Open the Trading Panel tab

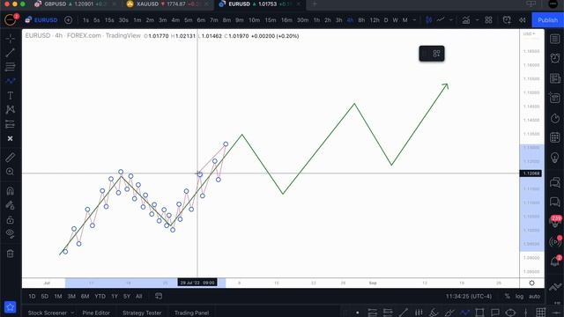[192, 313]
